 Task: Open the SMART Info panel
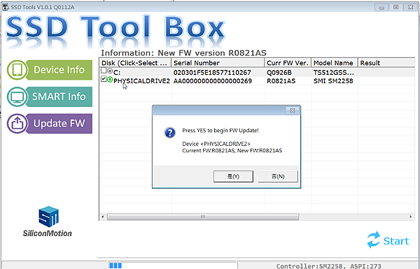pos(50,96)
